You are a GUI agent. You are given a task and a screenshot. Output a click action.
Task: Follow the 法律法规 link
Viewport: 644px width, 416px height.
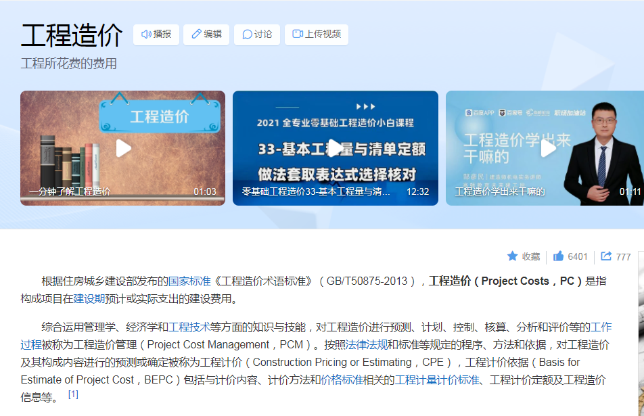(x=367, y=344)
